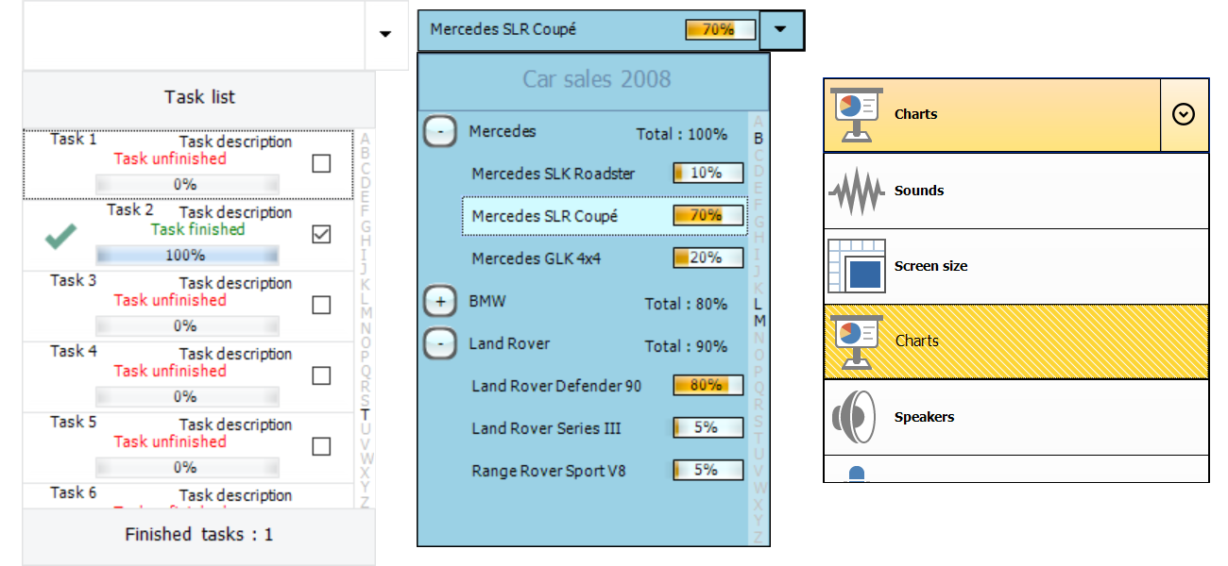
Task: Select the Speakers list item
Action: pos(1016,417)
